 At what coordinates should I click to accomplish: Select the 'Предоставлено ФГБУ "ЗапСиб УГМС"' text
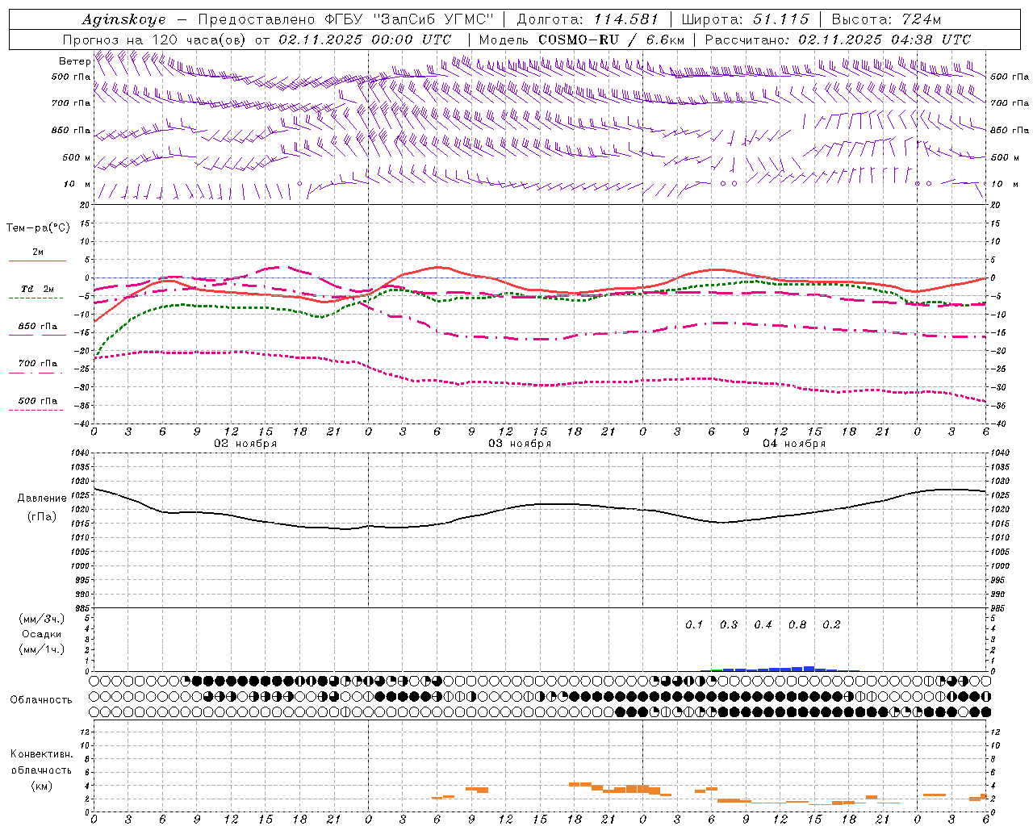tap(346, 19)
